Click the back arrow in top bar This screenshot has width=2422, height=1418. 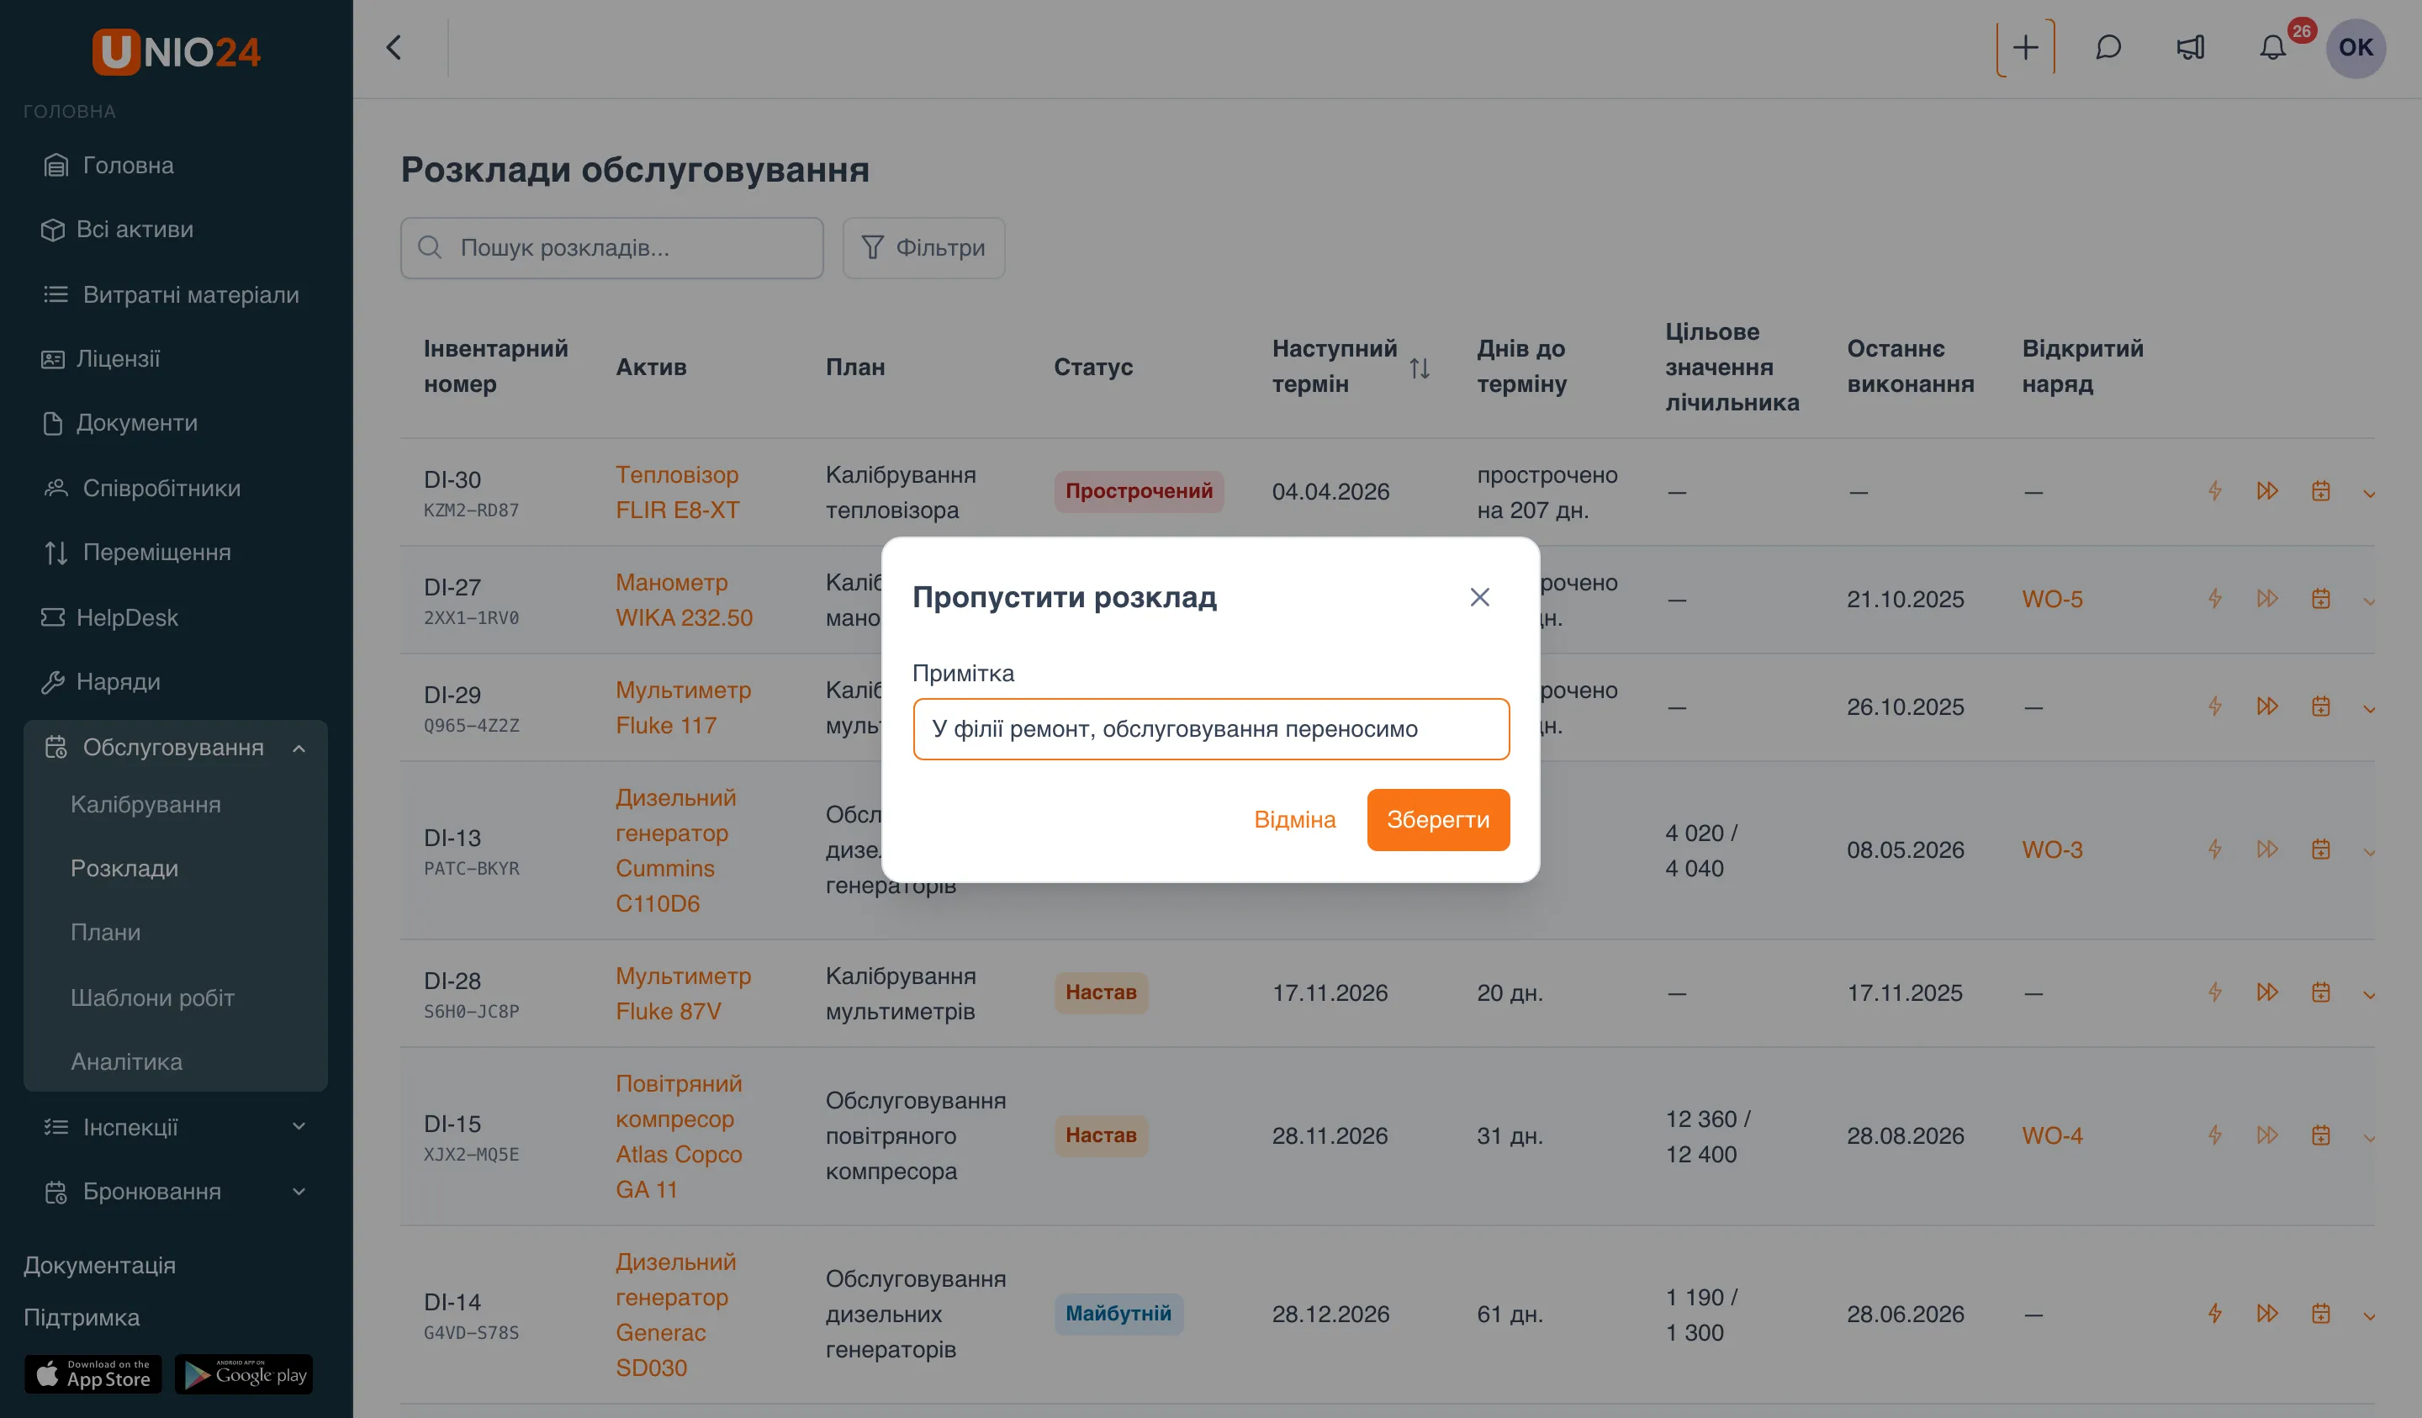click(x=394, y=48)
